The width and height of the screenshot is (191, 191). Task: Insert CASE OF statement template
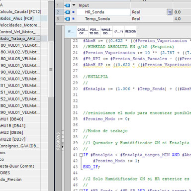(83, 31)
